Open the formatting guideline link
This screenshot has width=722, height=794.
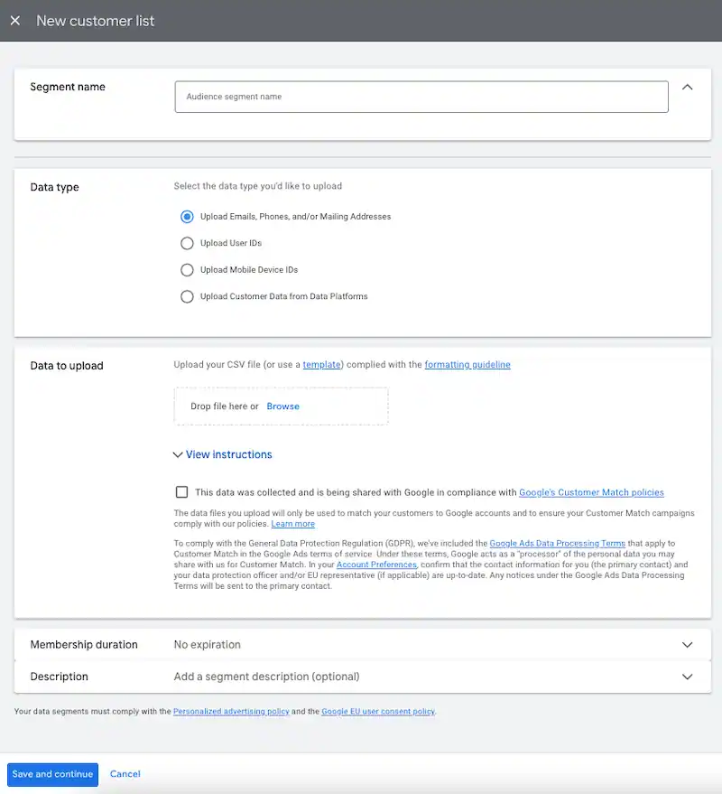467,365
